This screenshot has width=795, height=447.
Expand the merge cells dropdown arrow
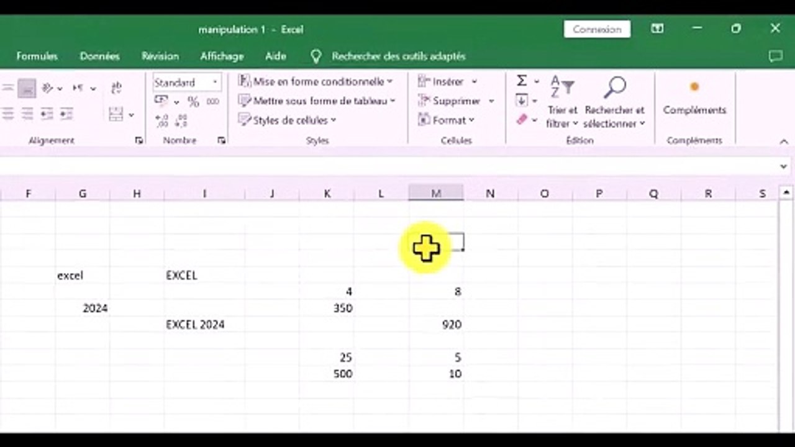[131, 115]
